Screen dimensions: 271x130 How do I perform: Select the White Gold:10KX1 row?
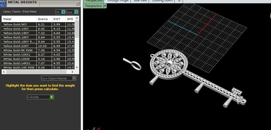pyautogui.click(x=38, y=55)
